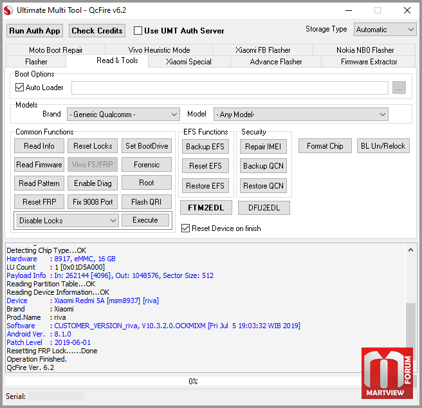The width and height of the screenshot is (422, 408).
Task: Click the BL Un/Relock button
Action: click(383, 146)
